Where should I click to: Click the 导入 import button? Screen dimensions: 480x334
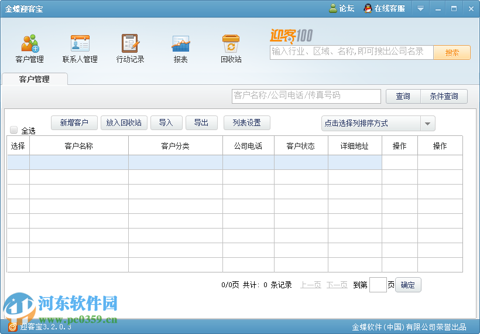166,122
